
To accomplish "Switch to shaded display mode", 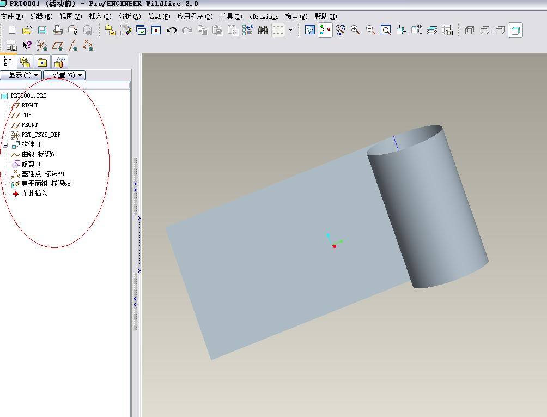I will point(515,30).
